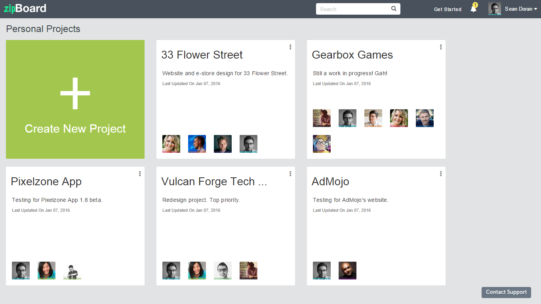Click first avatar in Vulcan Forge Tech card
The height and width of the screenshot is (304, 541).
[171, 270]
